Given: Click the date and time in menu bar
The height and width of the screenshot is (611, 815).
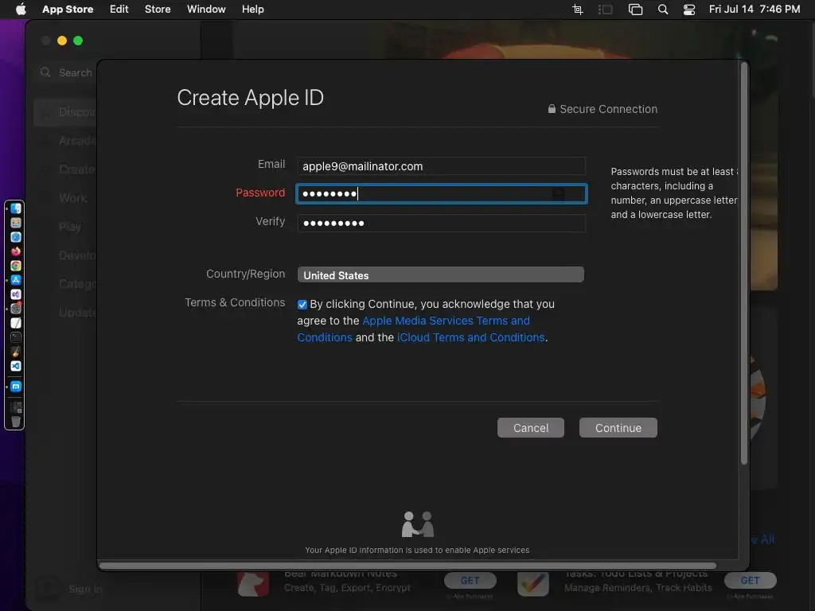Looking at the screenshot, I should pos(755,10).
